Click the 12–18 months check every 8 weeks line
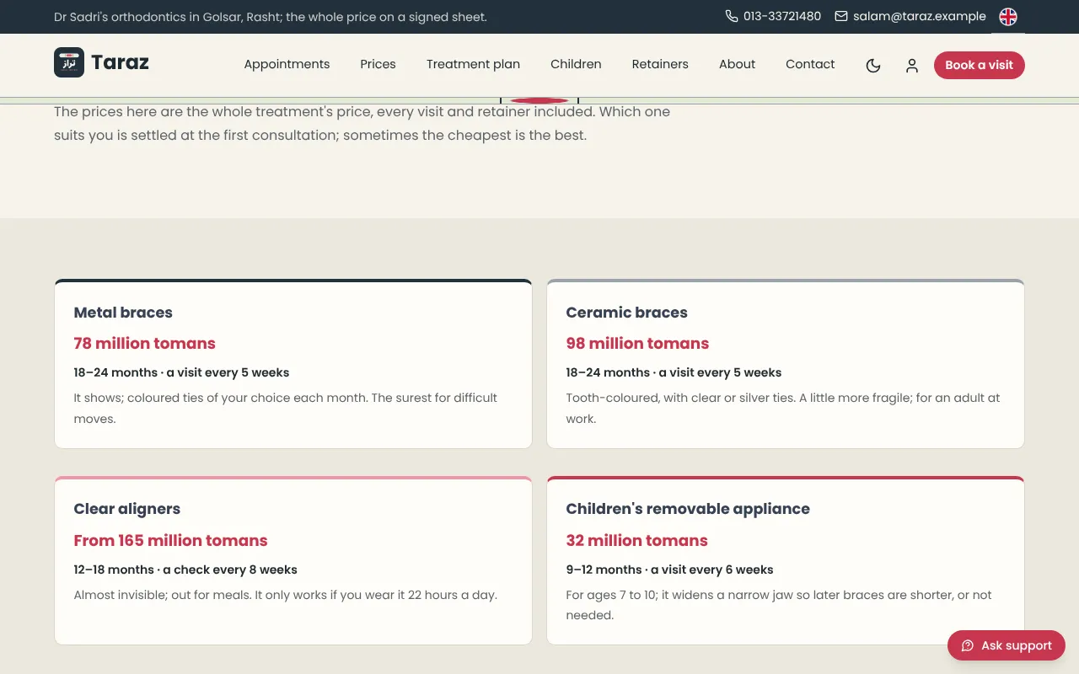This screenshot has width=1079, height=674. (x=185, y=570)
